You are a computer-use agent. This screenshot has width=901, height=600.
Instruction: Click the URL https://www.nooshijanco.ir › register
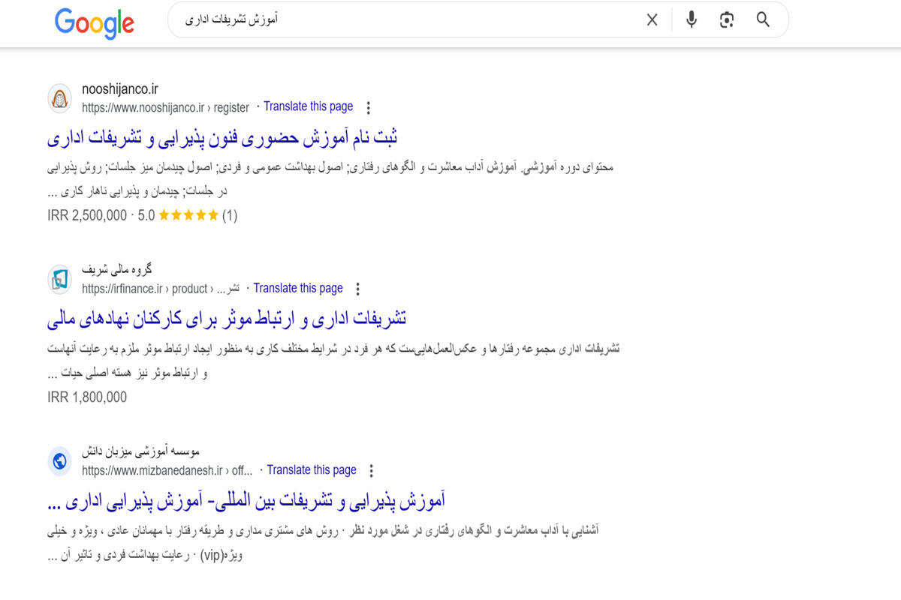[165, 107]
